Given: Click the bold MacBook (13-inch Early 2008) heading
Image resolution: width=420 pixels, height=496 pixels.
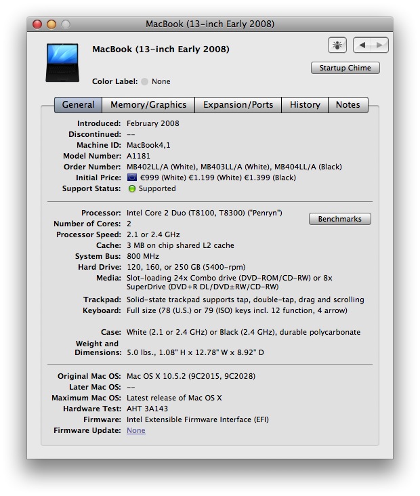Looking at the screenshot, I should (x=161, y=49).
